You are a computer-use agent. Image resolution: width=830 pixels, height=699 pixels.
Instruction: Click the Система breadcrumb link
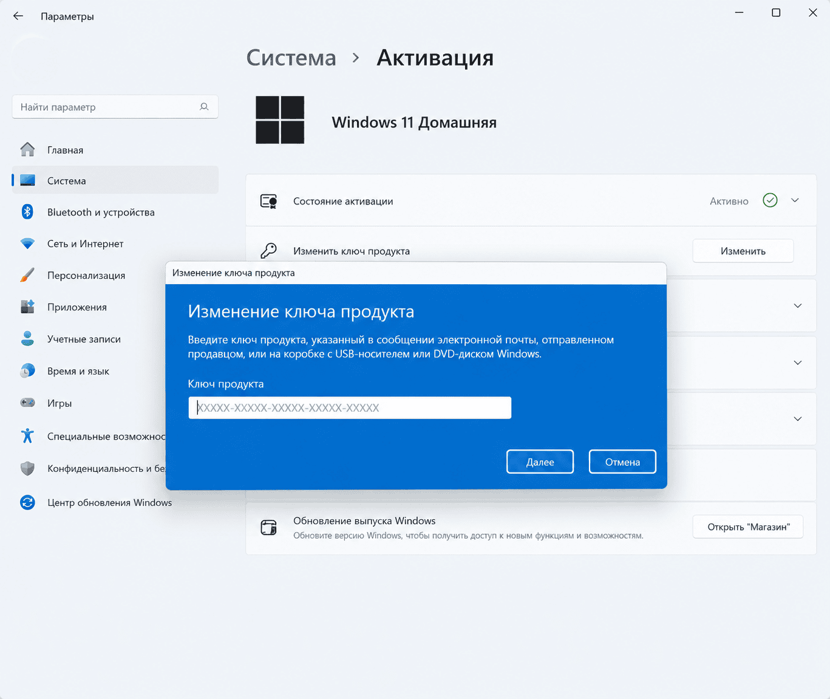[291, 58]
